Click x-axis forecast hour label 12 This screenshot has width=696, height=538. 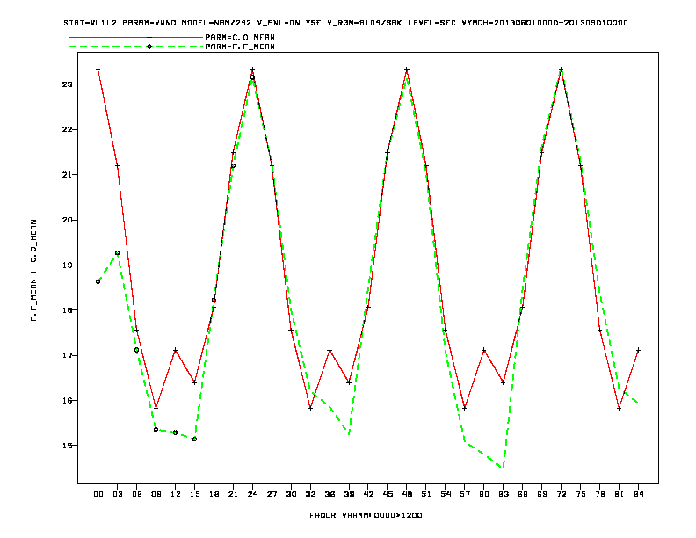click(176, 494)
